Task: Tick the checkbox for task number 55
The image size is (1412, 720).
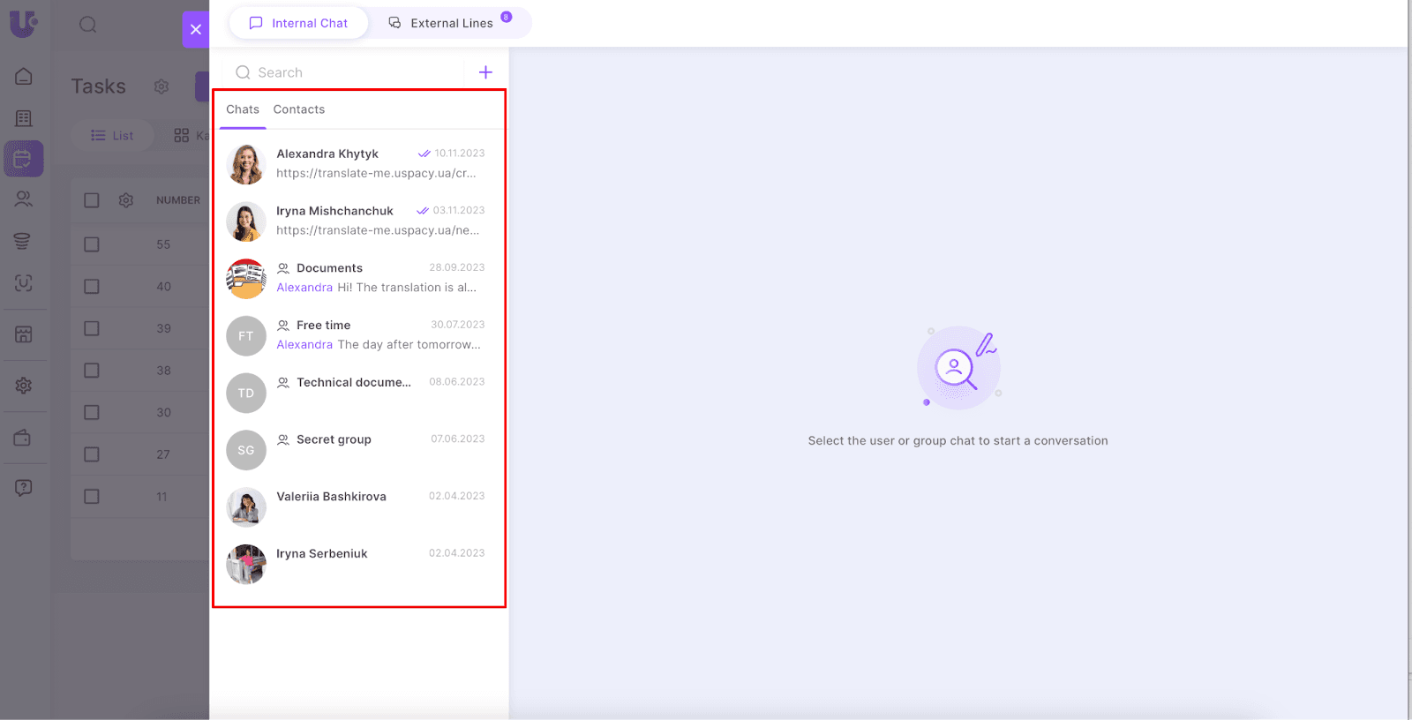Action: point(92,244)
